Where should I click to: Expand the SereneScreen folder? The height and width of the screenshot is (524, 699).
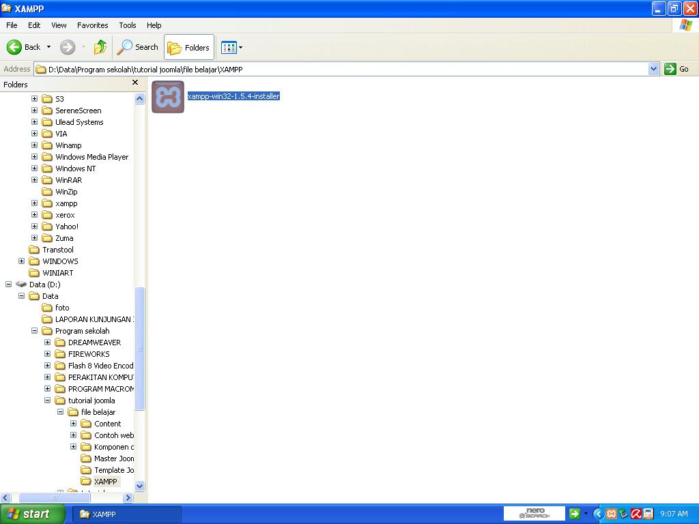pyautogui.click(x=34, y=110)
